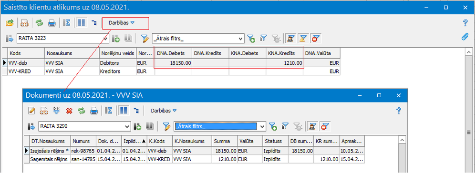The image size is (476, 174).
Task: Open the RAITA 3290 view dropdown
Action: coord(127,126)
